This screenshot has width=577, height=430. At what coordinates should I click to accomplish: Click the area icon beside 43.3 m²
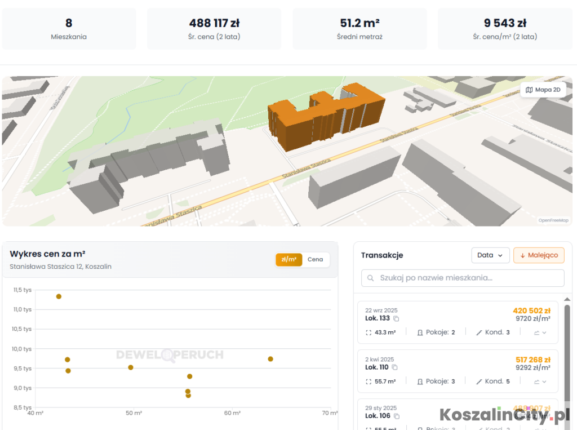[369, 333]
